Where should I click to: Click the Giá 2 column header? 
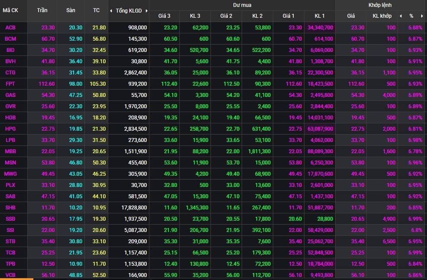pyautogui.click(x=226, y=16)
